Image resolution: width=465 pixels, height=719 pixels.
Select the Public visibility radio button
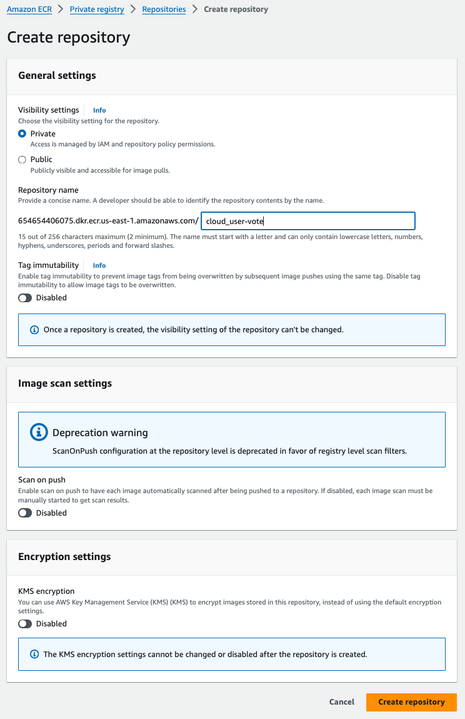(22, 160)
